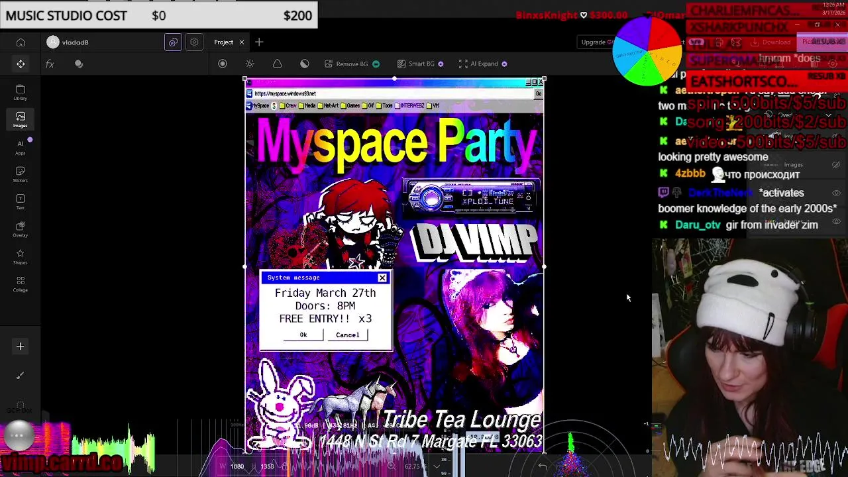Click the Myspace Party title text
The height and width of the screenshot is (477, 848).
(396, 143)
